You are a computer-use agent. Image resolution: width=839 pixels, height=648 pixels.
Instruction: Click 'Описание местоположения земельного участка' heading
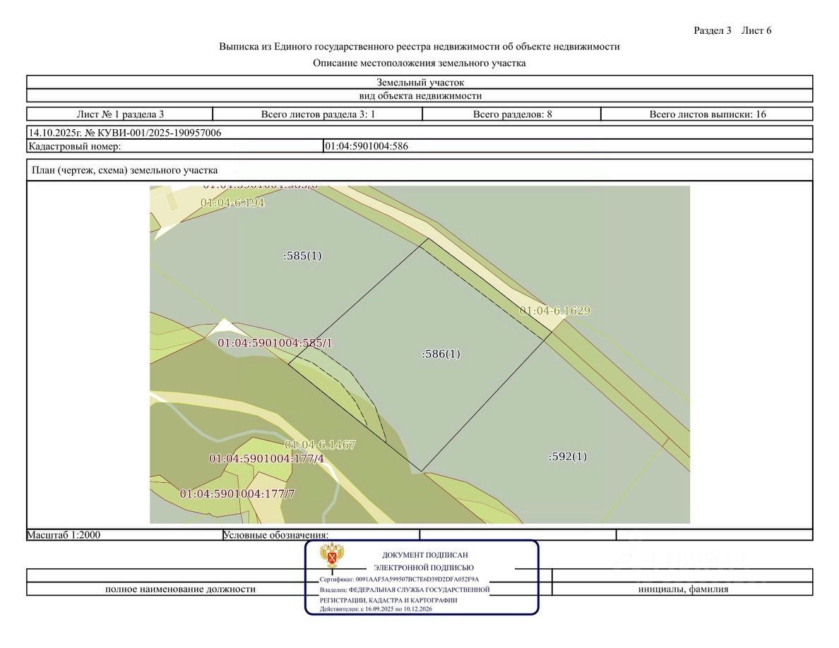pyautogui.click(x=419, y=63)
